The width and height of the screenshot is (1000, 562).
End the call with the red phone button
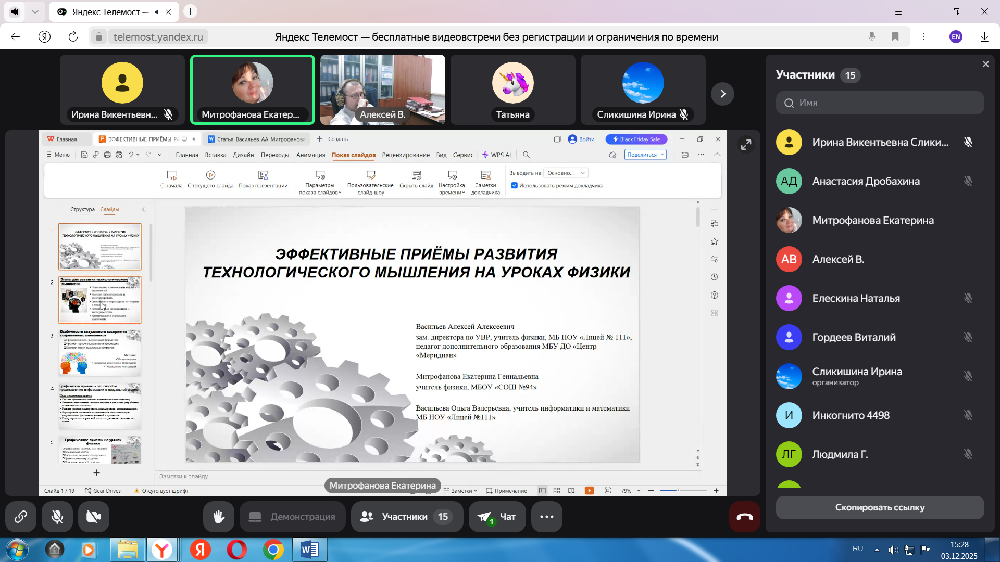(x=744, y=517)
